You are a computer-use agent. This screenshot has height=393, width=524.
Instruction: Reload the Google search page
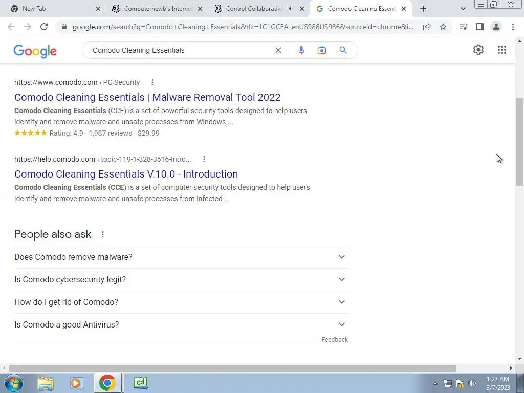click(44, 27)
